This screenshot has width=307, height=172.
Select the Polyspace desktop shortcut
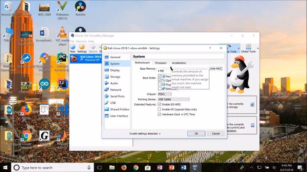[62, 10]
